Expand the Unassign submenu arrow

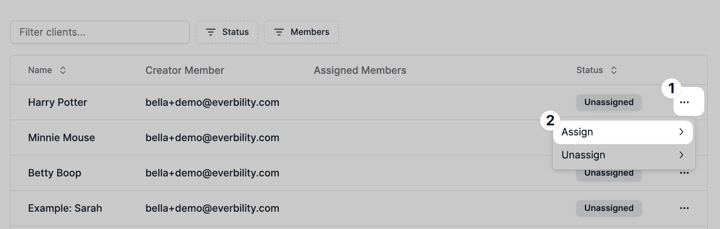point(681,155)
